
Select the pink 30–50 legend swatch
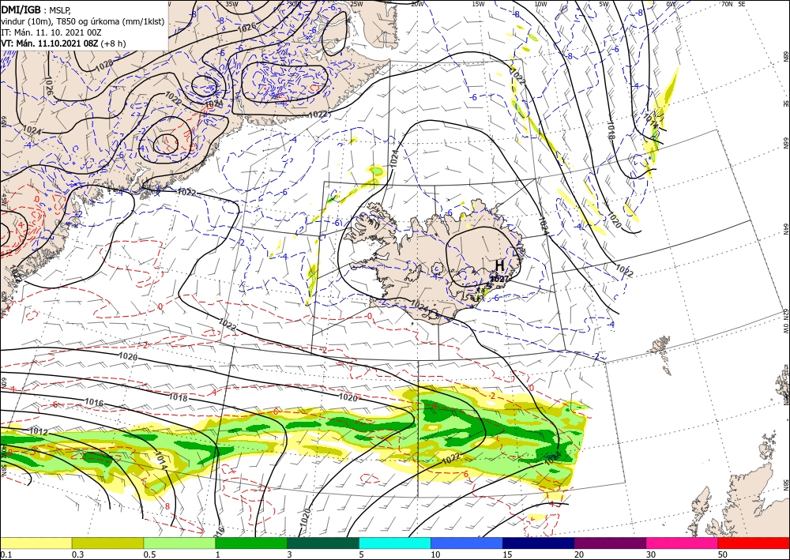[683, 543]
